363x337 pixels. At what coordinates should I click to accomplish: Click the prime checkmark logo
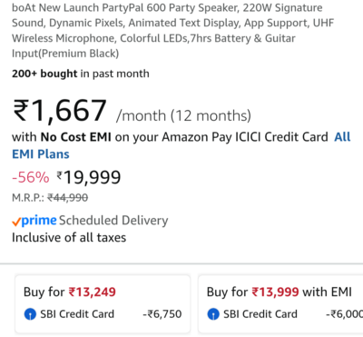34,221
